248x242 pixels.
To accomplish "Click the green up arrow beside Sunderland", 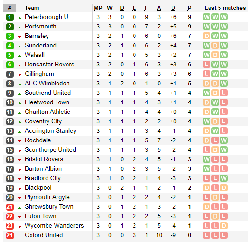I will 19,47.
